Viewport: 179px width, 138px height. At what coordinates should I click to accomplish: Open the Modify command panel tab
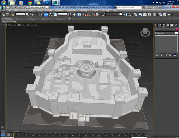(x=159, y=25)
